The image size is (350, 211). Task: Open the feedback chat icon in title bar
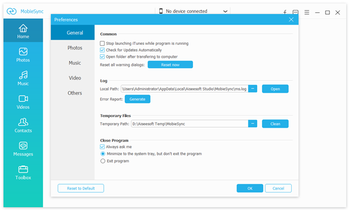[296, 12]
